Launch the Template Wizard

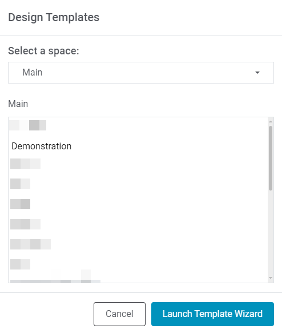[x=212, y=314]
